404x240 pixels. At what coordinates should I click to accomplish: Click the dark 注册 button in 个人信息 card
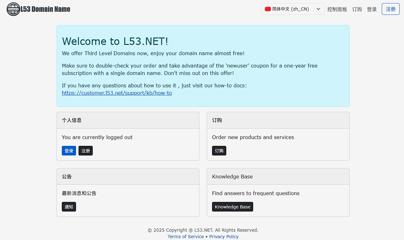coord(86,151)
